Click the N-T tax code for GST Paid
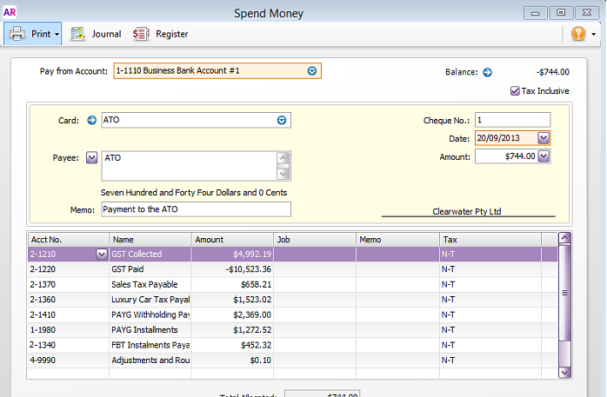 448,269
